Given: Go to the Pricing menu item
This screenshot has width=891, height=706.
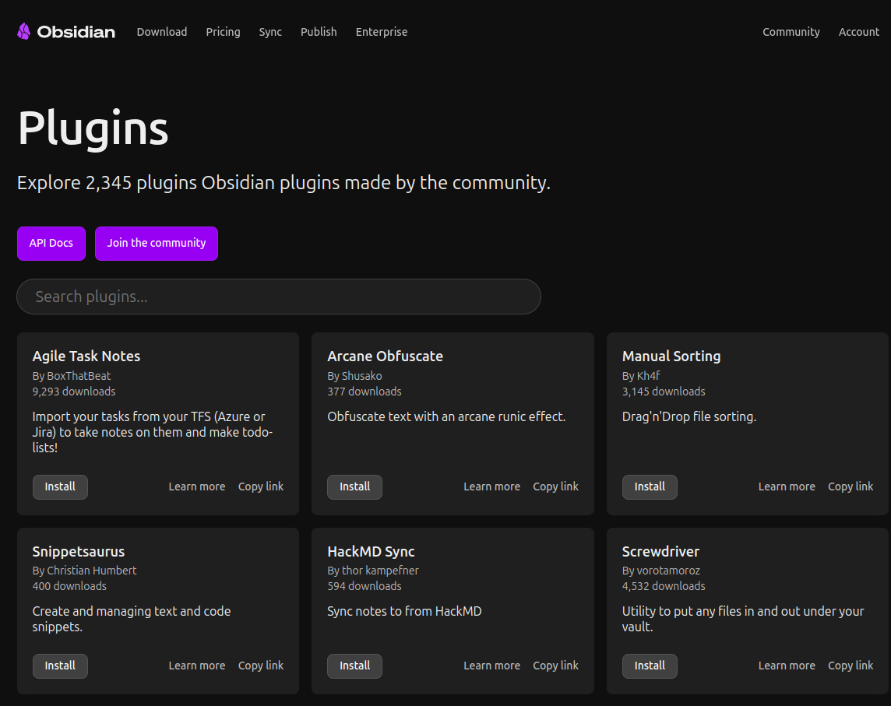Looking at the screenshot, I should point(223,32).
